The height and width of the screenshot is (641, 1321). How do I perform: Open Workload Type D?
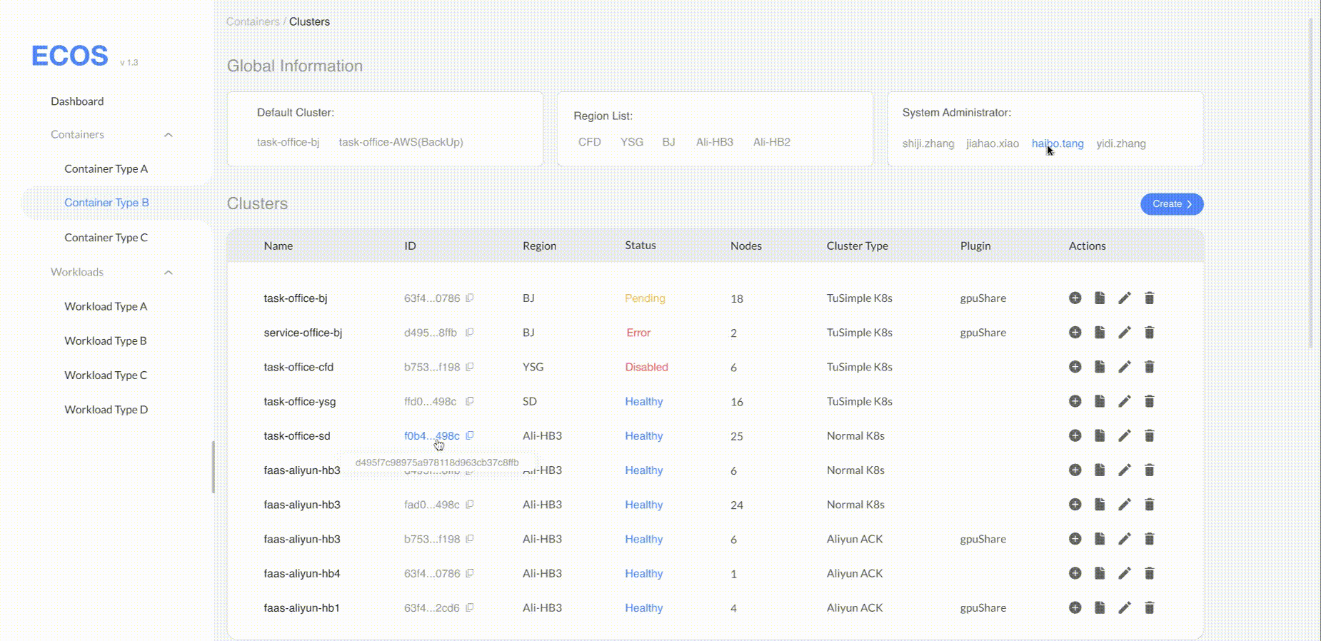[106, 409]
